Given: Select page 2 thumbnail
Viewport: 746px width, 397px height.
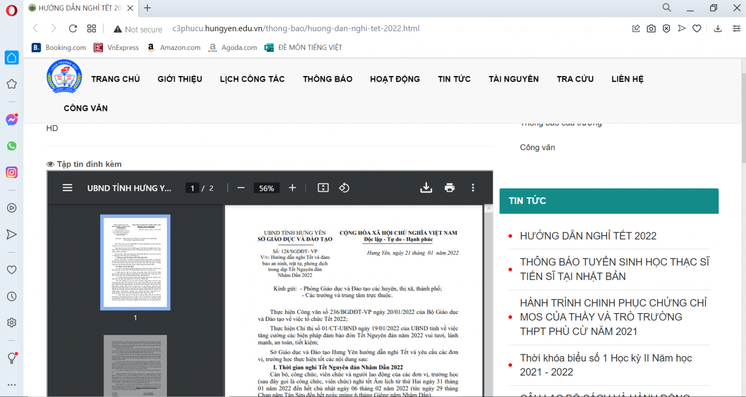Looking at the screenshot, I should (135, 365).
